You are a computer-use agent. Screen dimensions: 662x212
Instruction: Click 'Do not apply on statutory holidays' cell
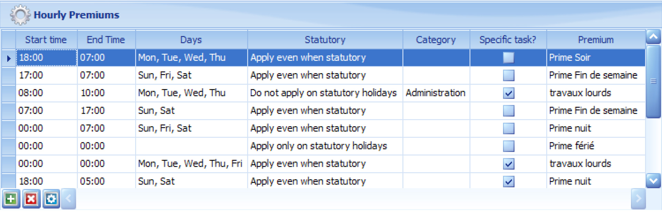tap(325, 93)
